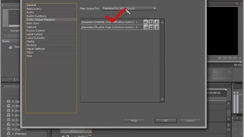244x137 pixels.
Task: Click the stereo channel icon on Realtek row 2
Action: 151,27
